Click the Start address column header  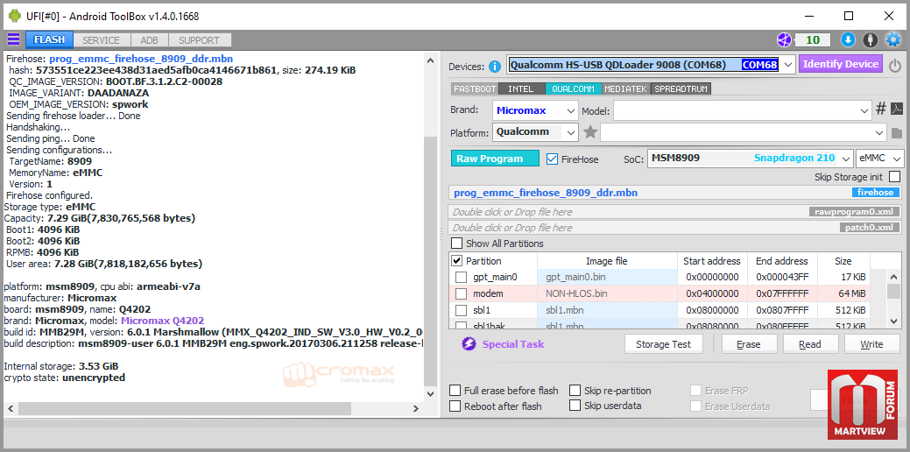(712, 261)
